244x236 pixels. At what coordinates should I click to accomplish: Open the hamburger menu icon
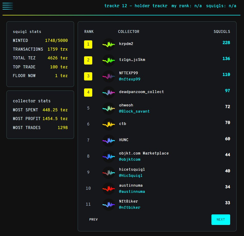pos(8,6)
